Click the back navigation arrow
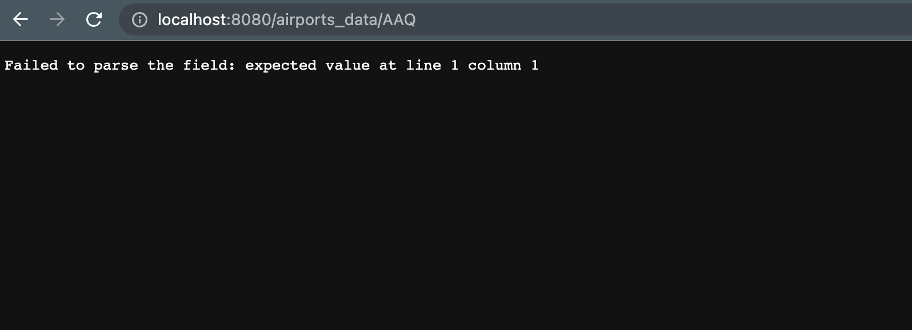Screen dimensions: 912x330 (x=21, y=20)
